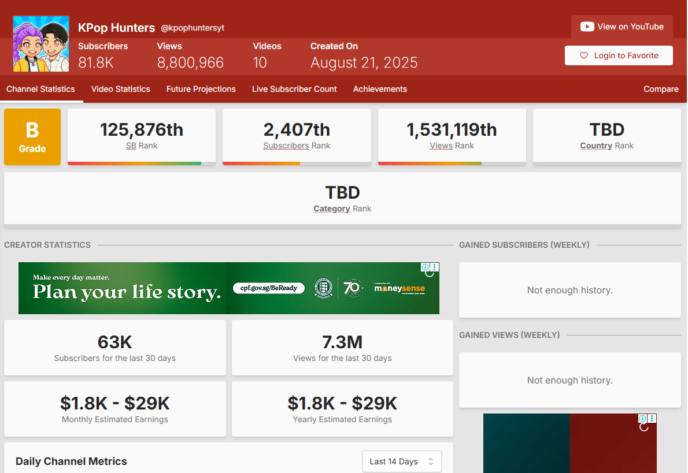Click the Created On August 21, 2025 date
The image size is (688, 473).
coord(364,63)
